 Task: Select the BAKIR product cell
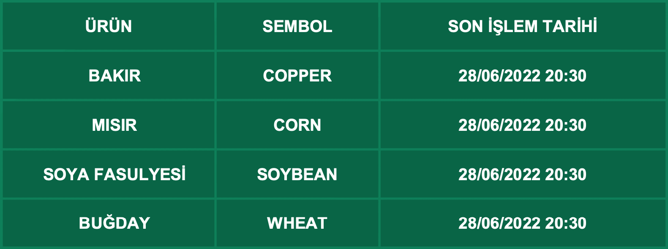pyautogui.click(x=115, y=76)
